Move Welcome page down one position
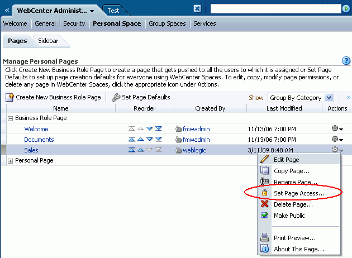 tap(150, 128)
